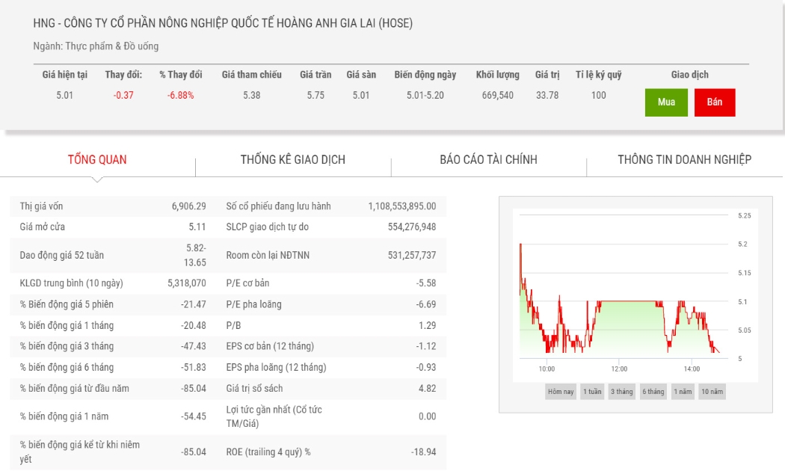
Task: Click the free-float value 554,276,948
Action: pos(411,227)
